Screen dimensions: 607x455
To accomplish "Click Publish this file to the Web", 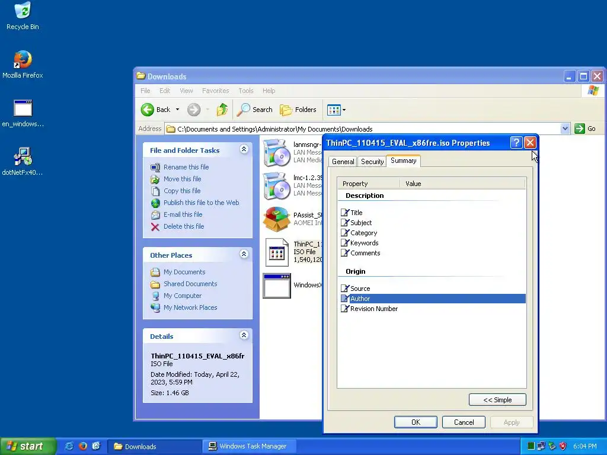I will pos(202,203).
